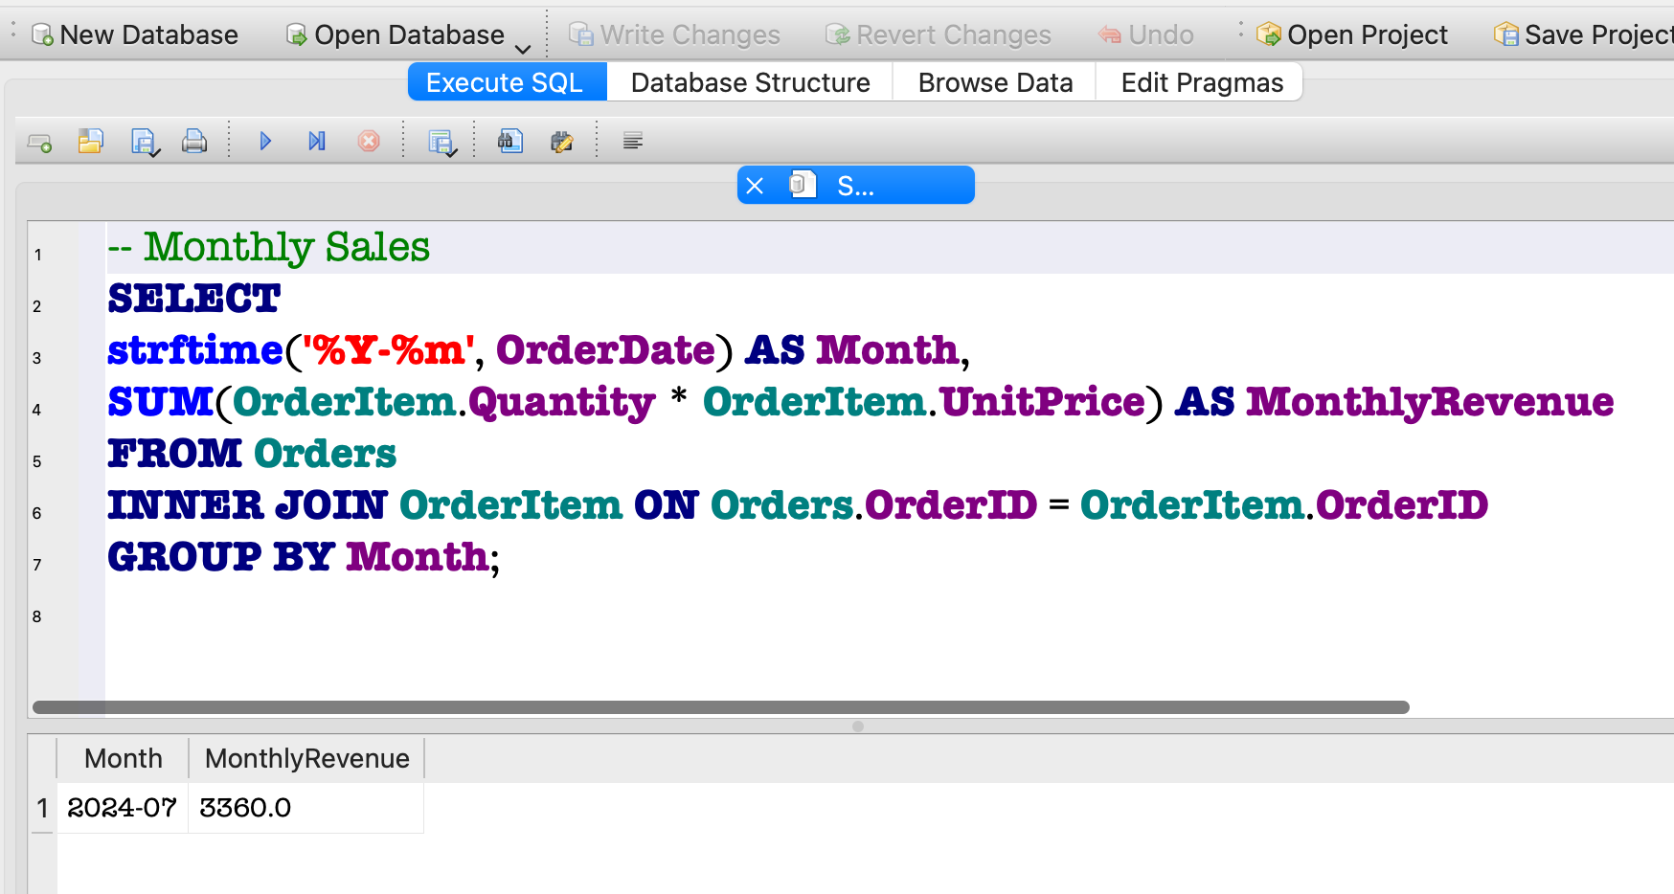The width and height of the screenshot is (1674, 894).
Task: Switch to Browse Data tab
Action: (995, 82)
